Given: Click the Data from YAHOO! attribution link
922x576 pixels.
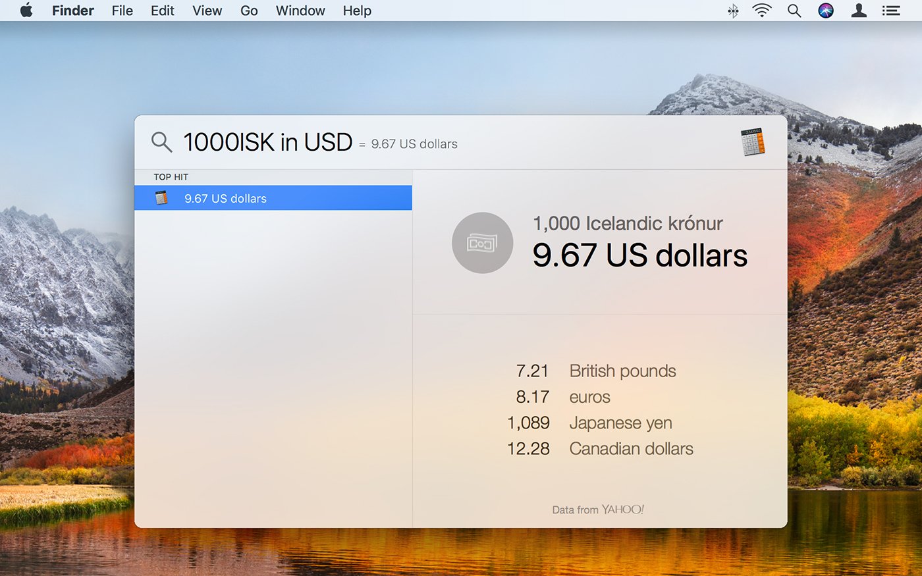Looking at the screenshot, I should 598,509.
